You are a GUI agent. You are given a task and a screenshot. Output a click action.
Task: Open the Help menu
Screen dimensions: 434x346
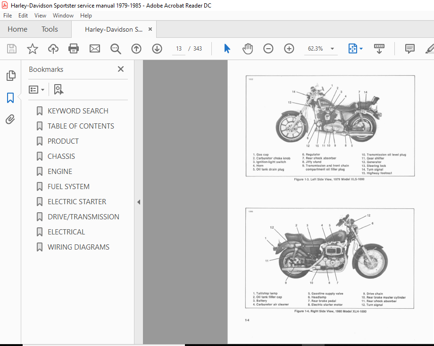(86, 16)
